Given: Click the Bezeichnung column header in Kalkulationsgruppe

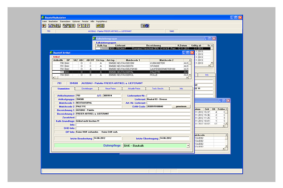Looking at the screenshot, I should pos(154,45).
